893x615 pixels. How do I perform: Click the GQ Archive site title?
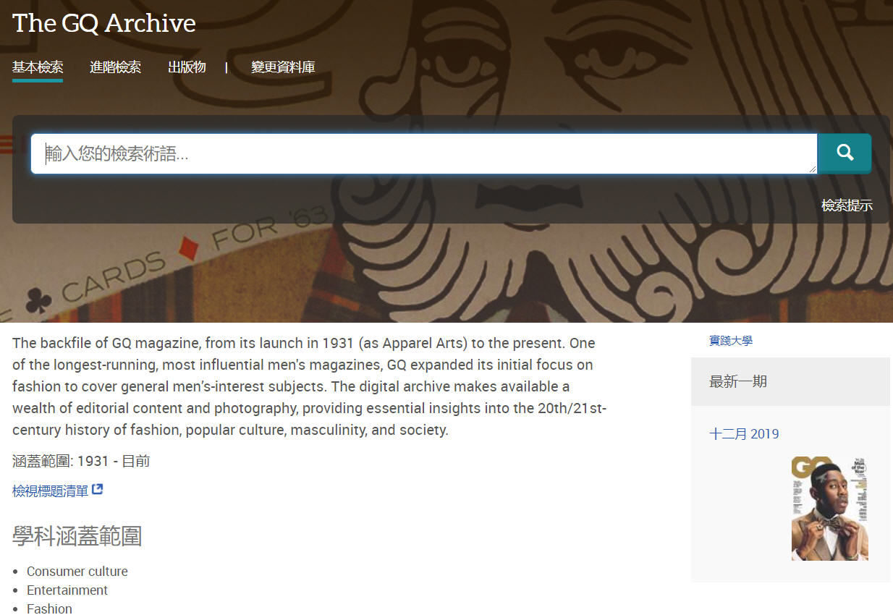coord(104,23)
